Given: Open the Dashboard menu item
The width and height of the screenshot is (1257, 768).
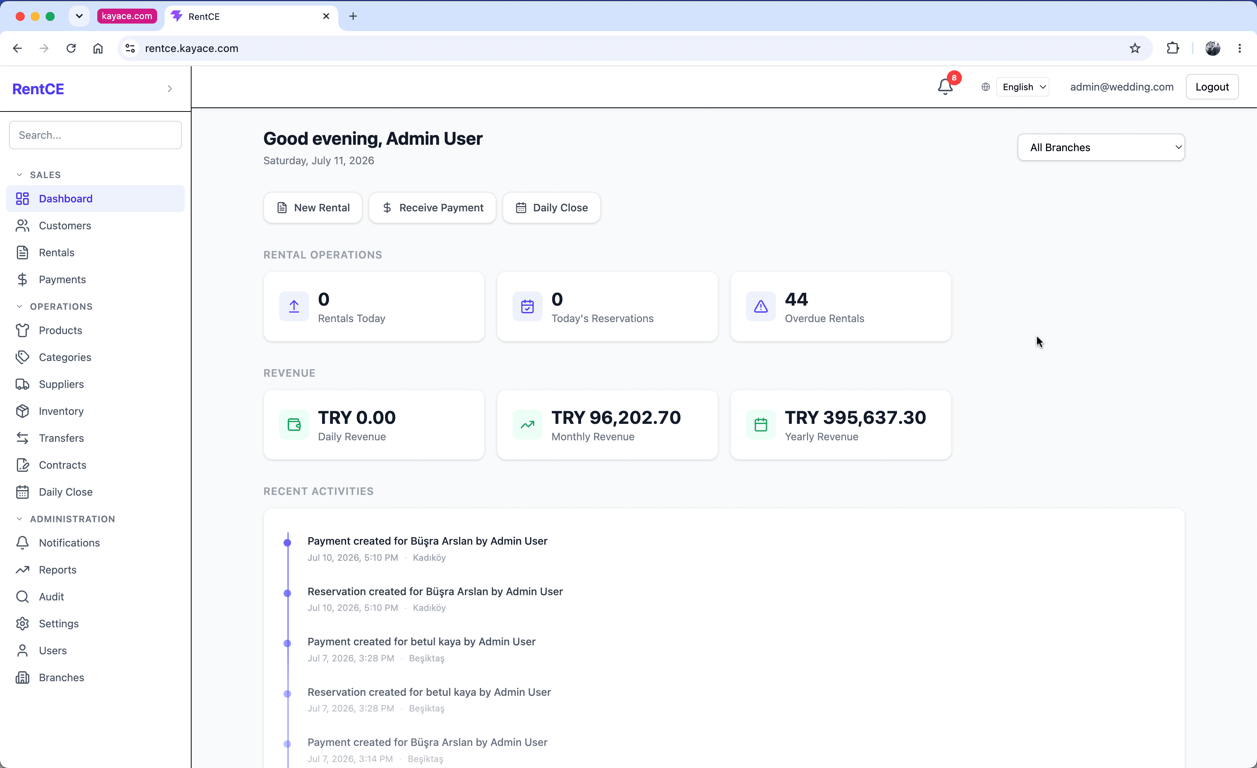Looking at the screenshot, I should click(95, 198).
